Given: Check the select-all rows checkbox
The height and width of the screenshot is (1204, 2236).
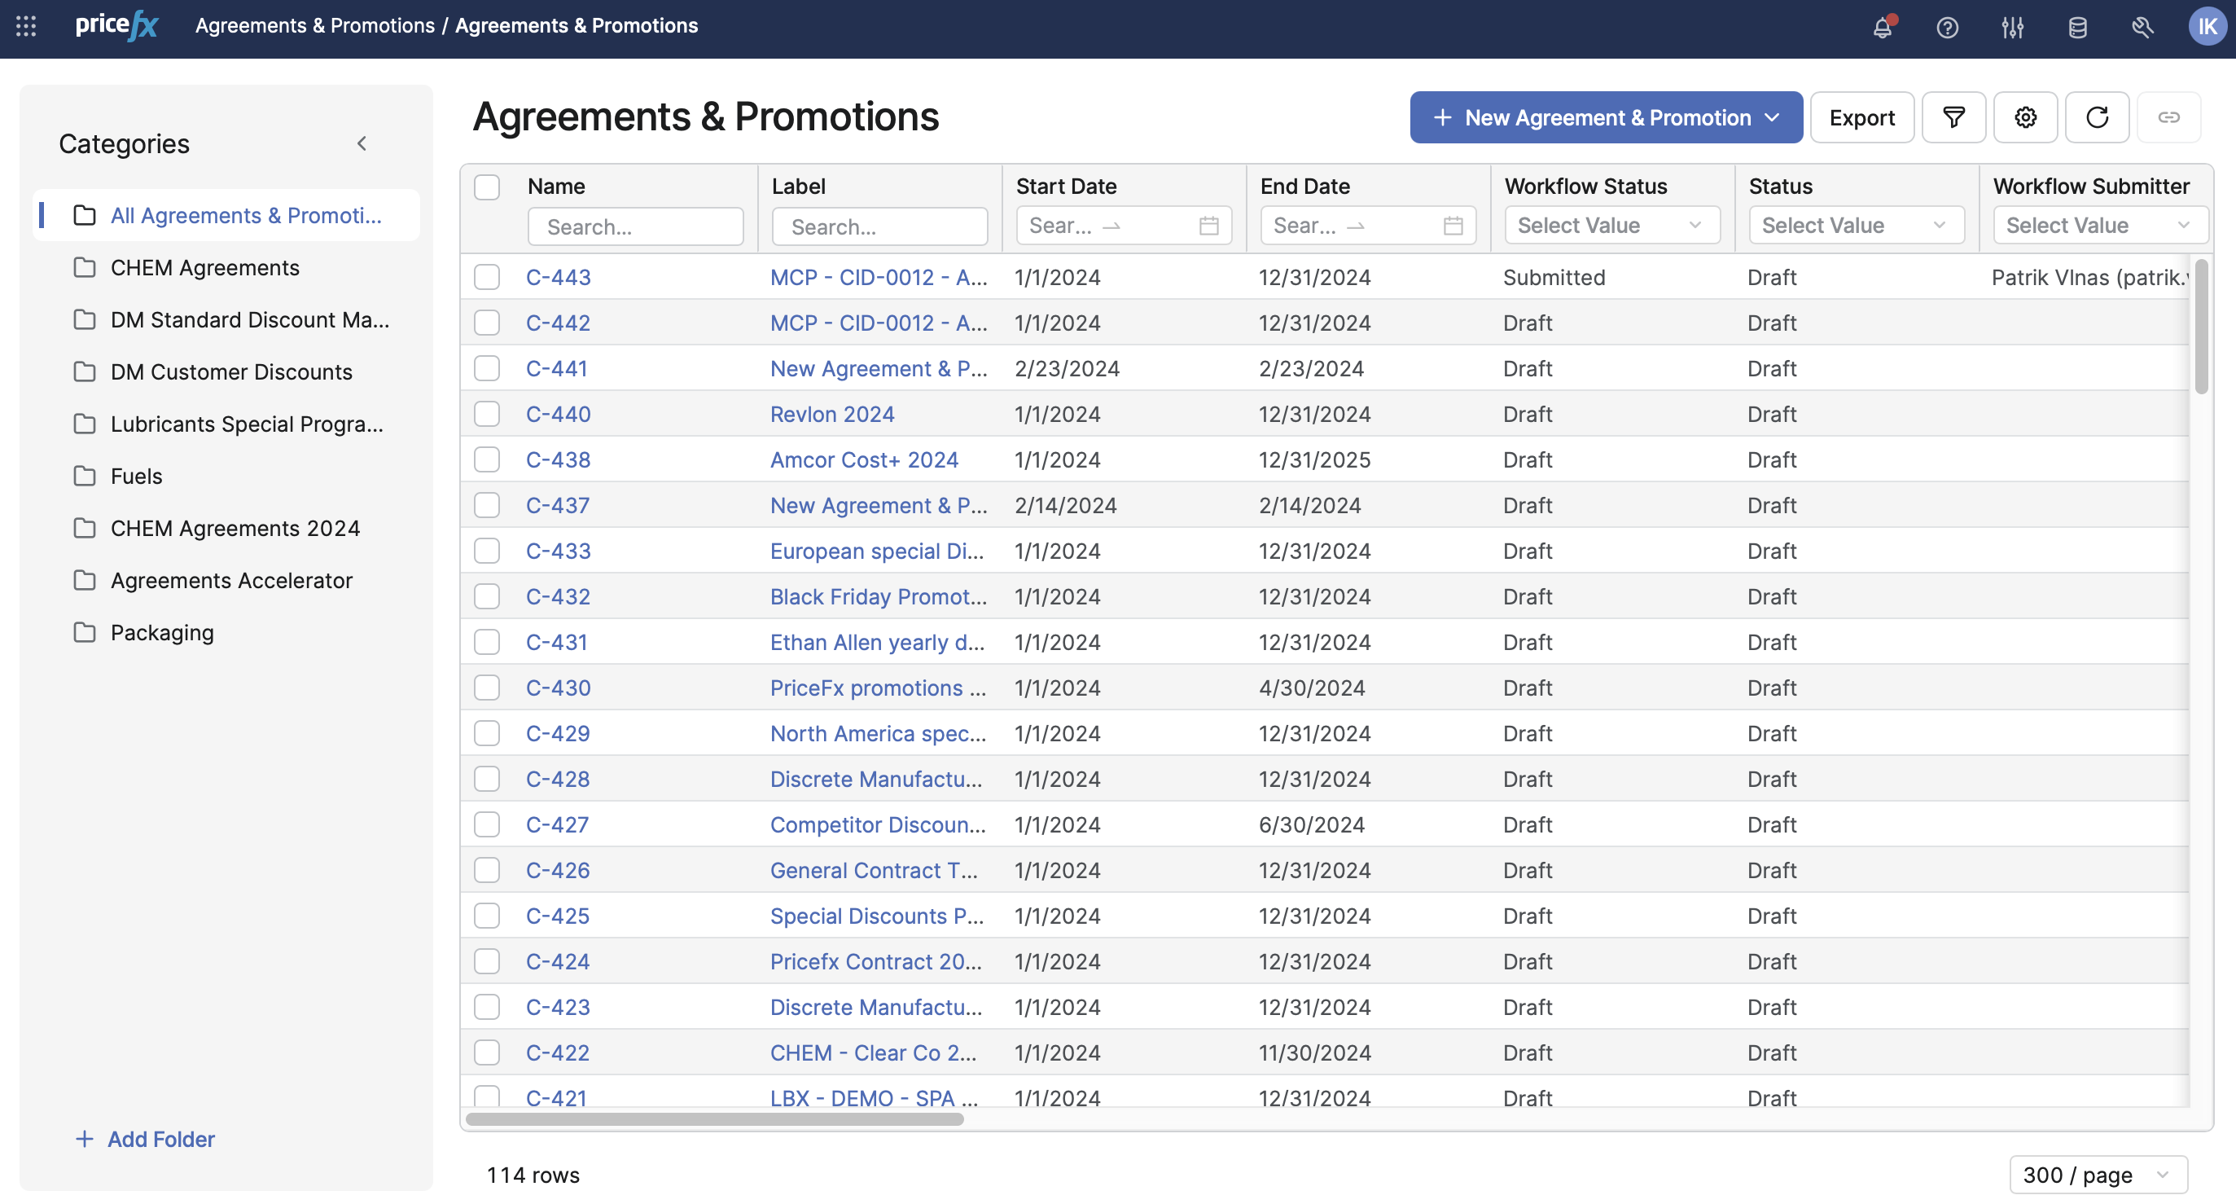Looking at the screenshot, I should coord(487,187).
